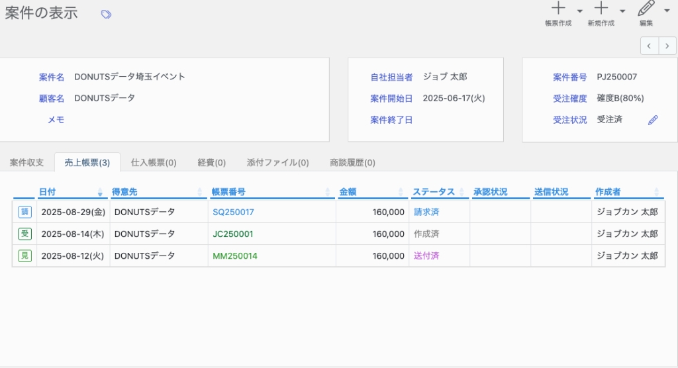This screenshot has height=368, width=678.
Task: Expand the 新規作成 dropdown arrow
Action: click(x=622, y=11)
